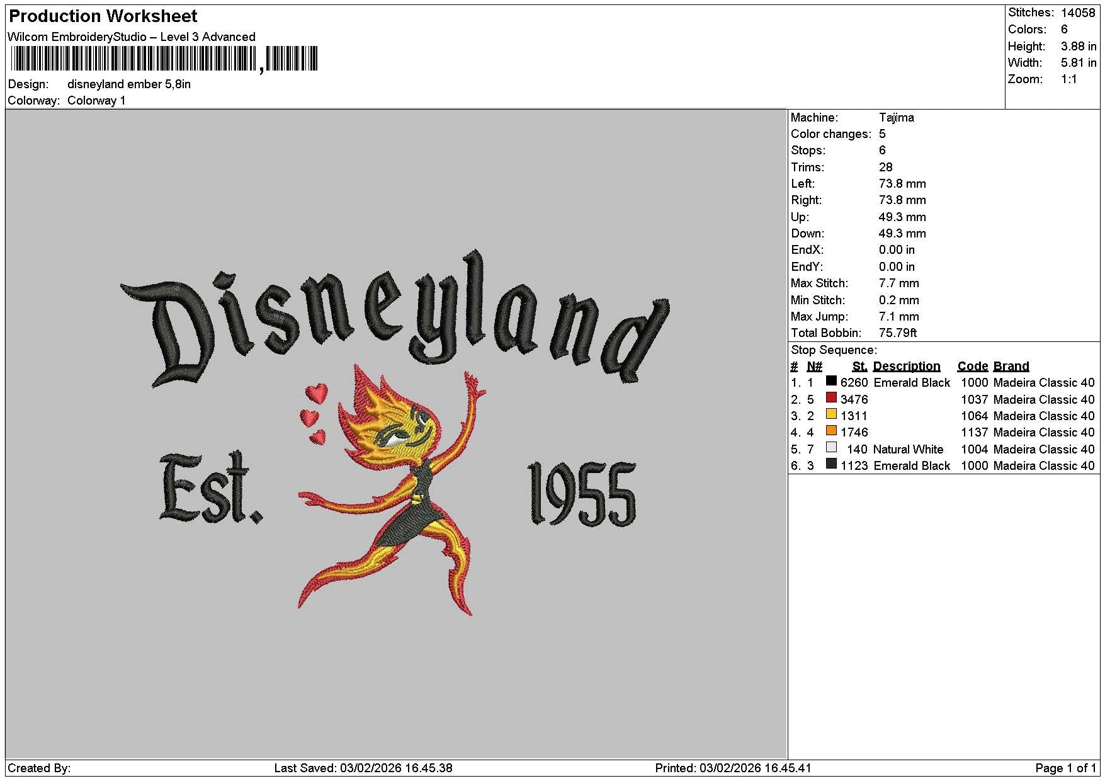Click the yellow swatch for thread 1064
Viewport: 1105px width, 781px height.
coord(831,414)
